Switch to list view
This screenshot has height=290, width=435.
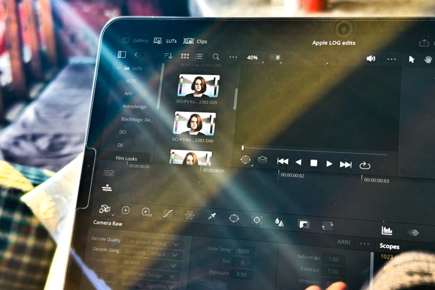click(199, 57)
